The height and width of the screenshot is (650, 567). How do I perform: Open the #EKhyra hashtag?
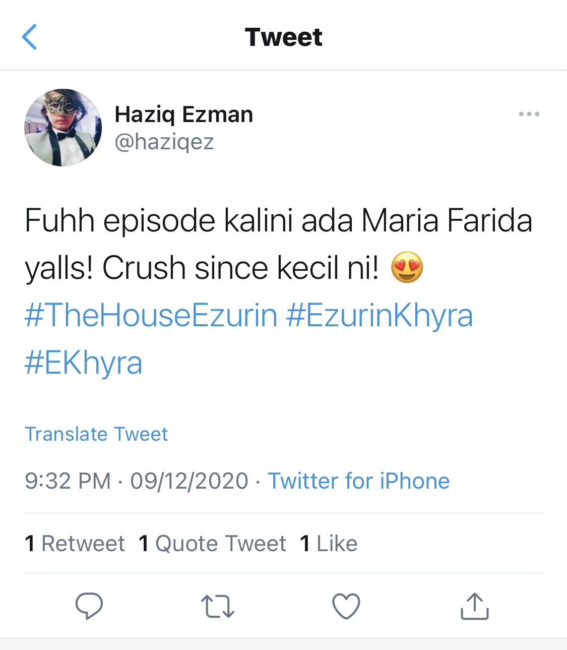coord(84,363)
